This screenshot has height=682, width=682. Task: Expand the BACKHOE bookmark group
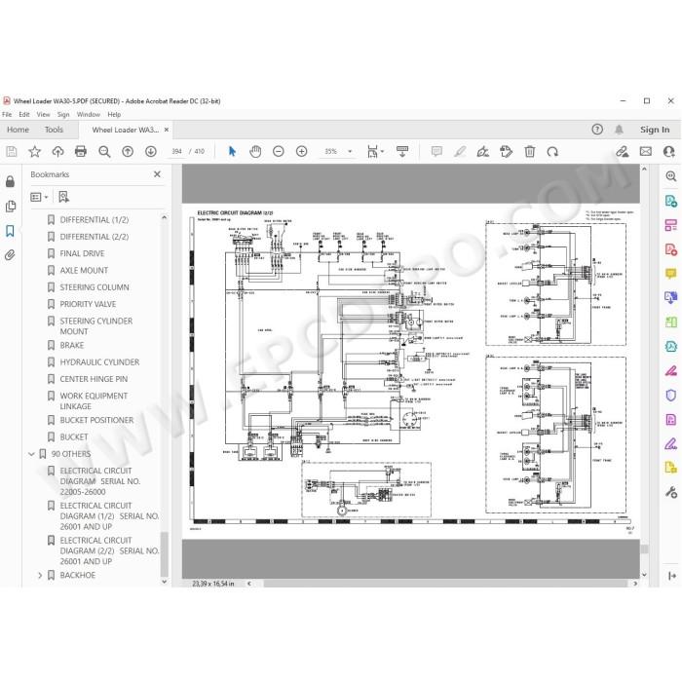tap(40, 575)
